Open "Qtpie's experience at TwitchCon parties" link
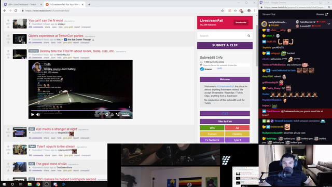Screen dimensions: 332x187 [x=56, y=36]
